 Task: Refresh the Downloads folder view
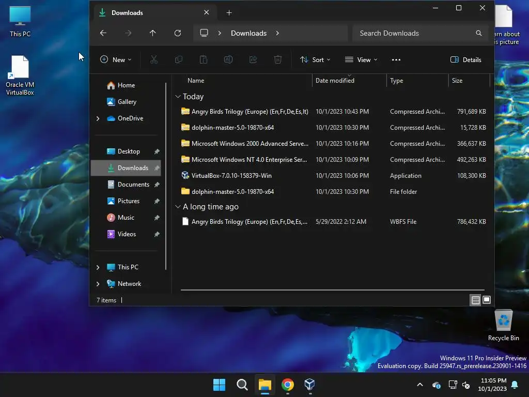pos(178,33)
